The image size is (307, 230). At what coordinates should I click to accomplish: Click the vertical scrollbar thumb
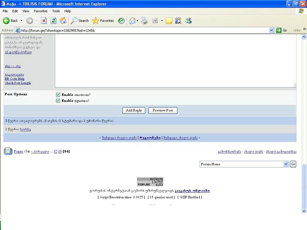point(304,186)
